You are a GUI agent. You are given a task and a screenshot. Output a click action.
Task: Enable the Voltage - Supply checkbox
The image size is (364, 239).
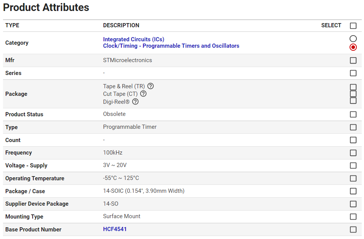click(353, 166)
